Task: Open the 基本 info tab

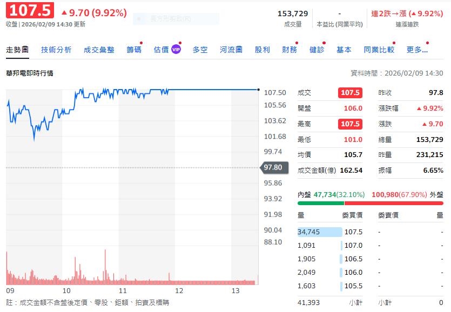Action: click(x=344, y=50)
